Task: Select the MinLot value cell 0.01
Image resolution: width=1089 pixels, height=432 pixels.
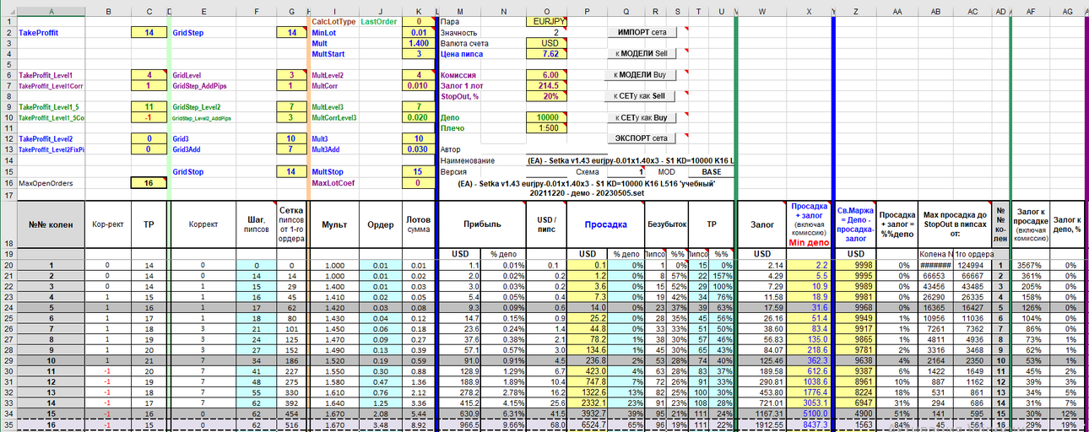Action: point(417,32)
